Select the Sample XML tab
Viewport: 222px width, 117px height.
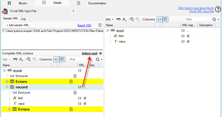(11, 18)
